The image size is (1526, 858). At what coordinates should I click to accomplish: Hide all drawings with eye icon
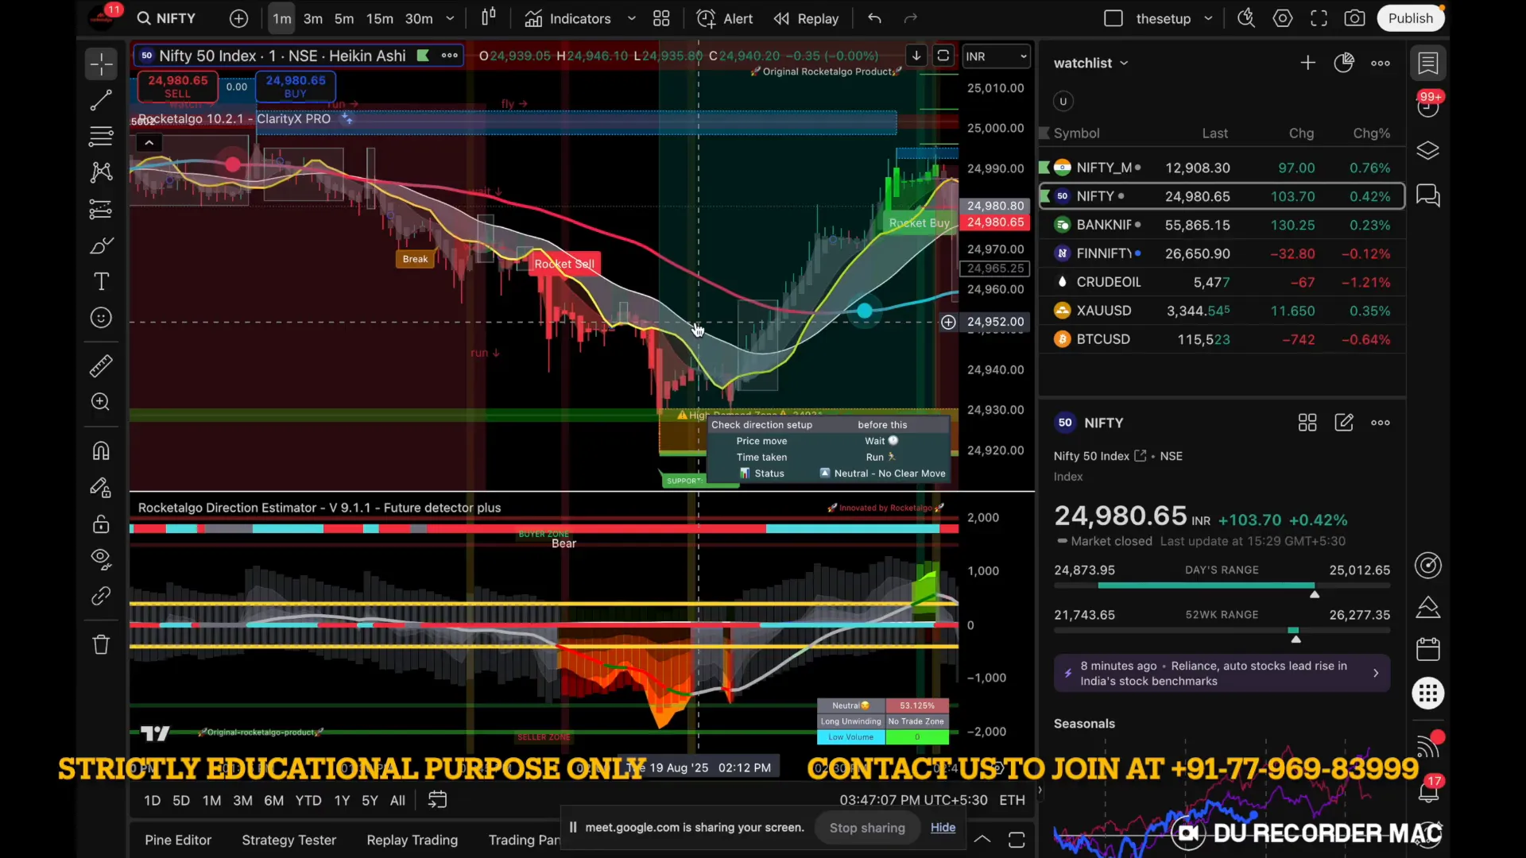click(x=101, y=559)
